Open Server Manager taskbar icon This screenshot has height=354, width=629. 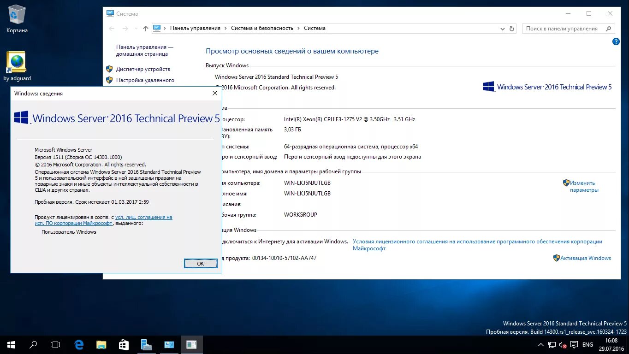click(x=146, y=344)
